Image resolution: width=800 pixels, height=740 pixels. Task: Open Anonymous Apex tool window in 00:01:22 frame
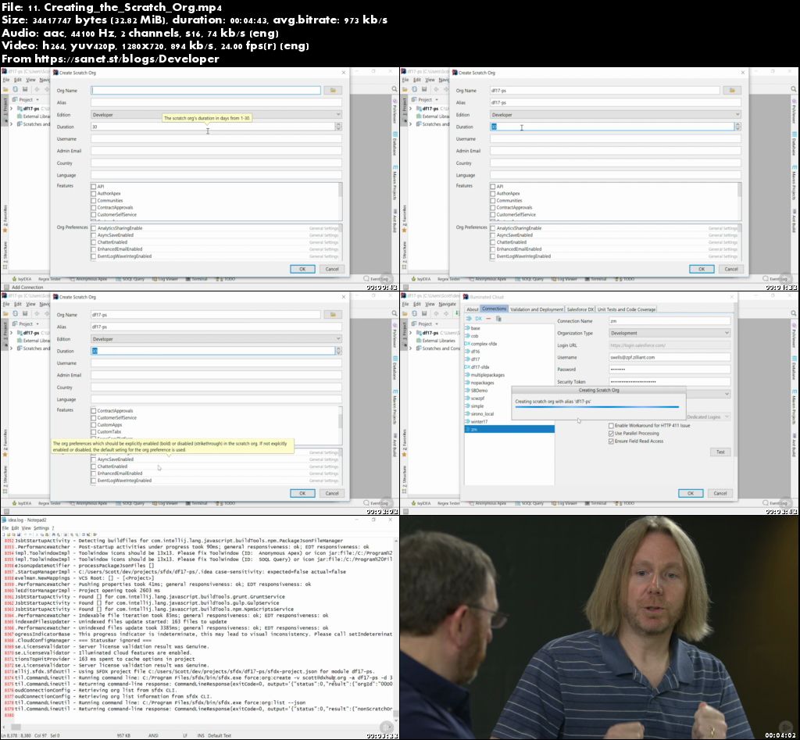tap(487, 279)
